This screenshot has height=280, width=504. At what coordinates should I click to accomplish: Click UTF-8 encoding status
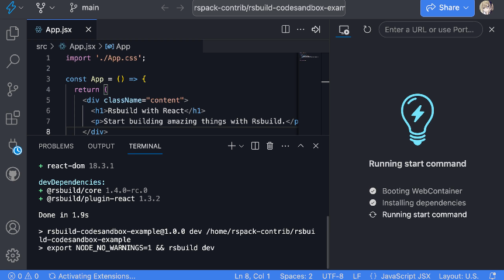tap(333, 276)
